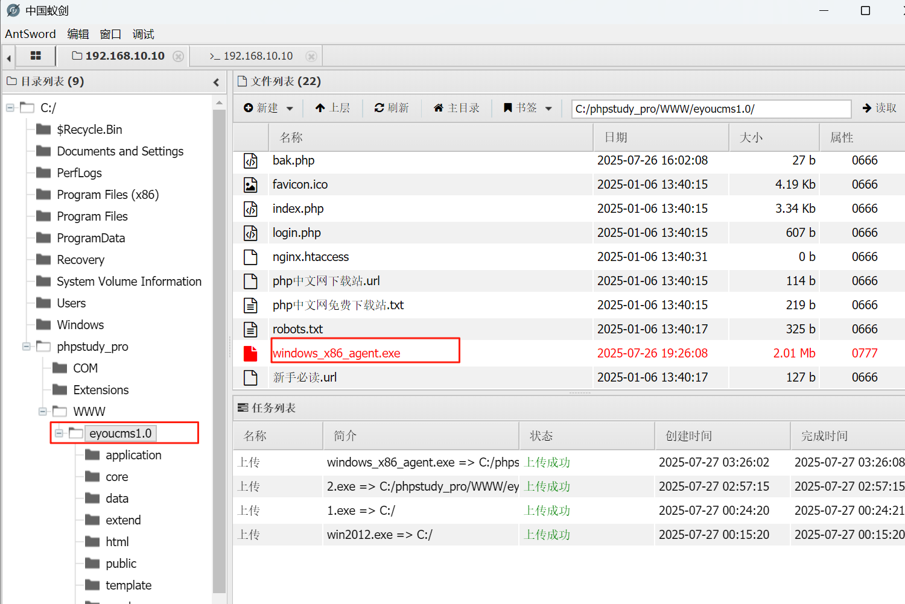Sort files by 大小 column header
Viewport: 905px width, 604px height.
click(x=774, y=137)
